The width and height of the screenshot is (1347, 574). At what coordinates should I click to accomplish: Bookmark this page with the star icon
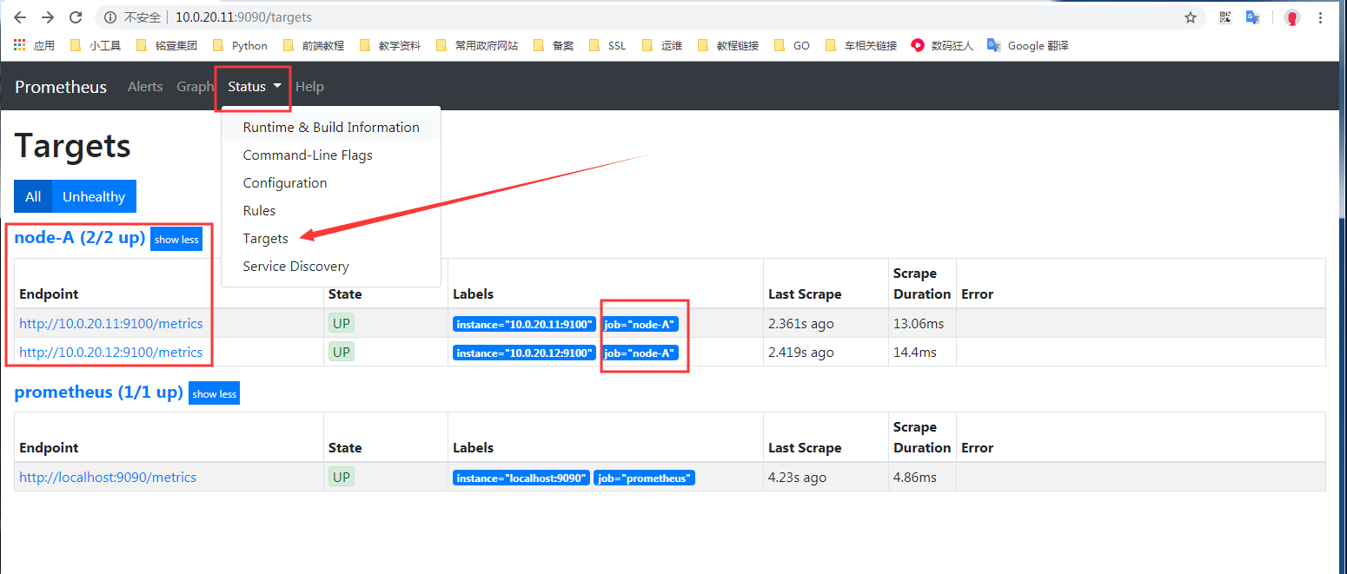pyautogui.click(x=1191, y=17)
